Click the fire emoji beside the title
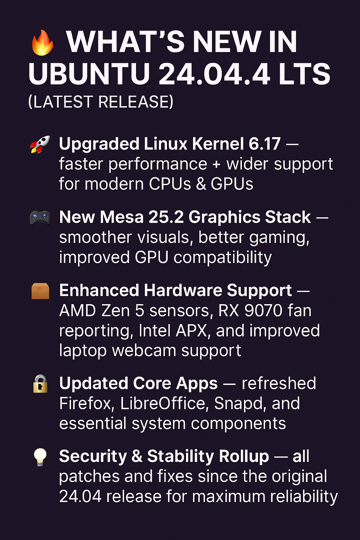Image resolution: width=360 pixels, height=540 pixels. tap(43, 43)
